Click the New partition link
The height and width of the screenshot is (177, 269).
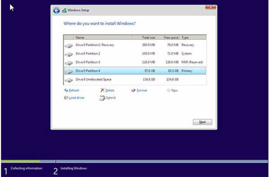click(174, 91)
